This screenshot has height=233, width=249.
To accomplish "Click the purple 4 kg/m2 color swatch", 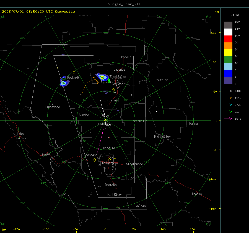I will 228,81.
